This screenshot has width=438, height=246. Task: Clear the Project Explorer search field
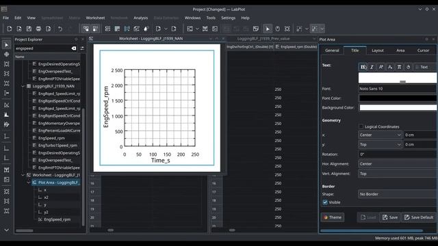pyautogui.click(x=74, y=49)
